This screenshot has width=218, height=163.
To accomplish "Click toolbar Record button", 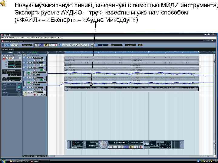I will pos(55,45).
